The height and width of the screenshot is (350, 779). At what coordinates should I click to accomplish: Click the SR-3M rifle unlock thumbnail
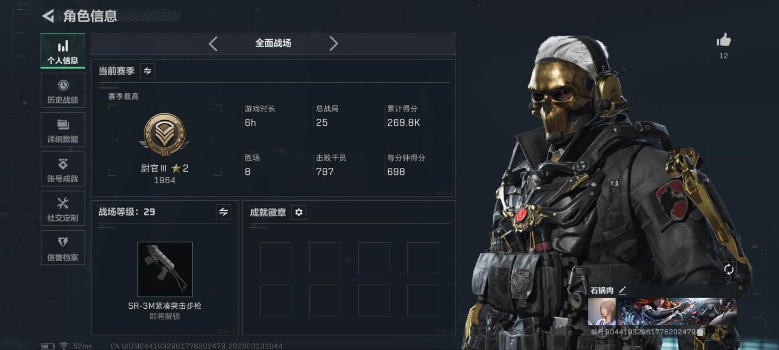point(165,269)
